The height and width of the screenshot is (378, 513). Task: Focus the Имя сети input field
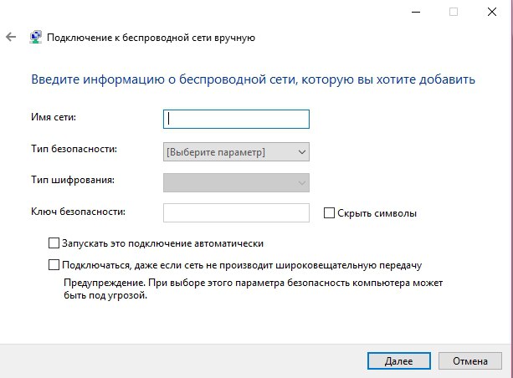[236, 119]
